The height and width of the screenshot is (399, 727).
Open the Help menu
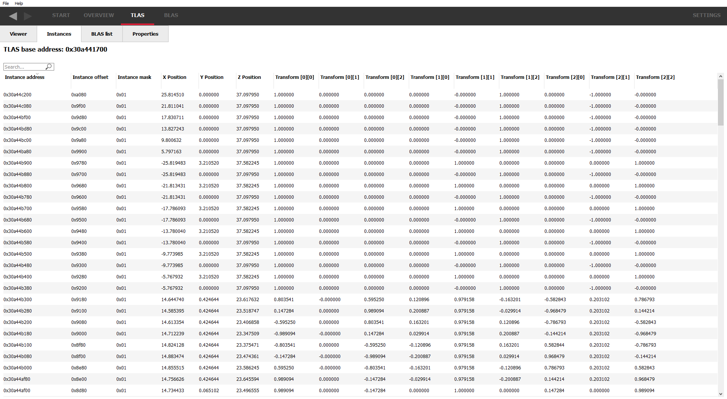[19, 3]
